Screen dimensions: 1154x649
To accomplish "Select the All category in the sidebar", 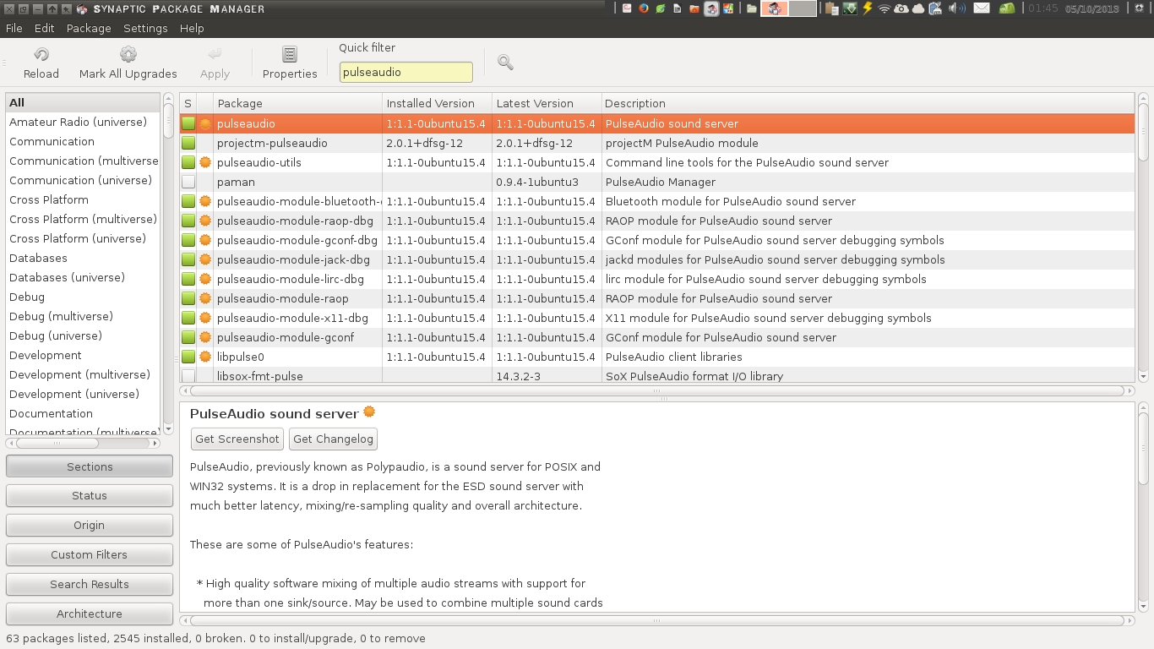I will [83, 102].
